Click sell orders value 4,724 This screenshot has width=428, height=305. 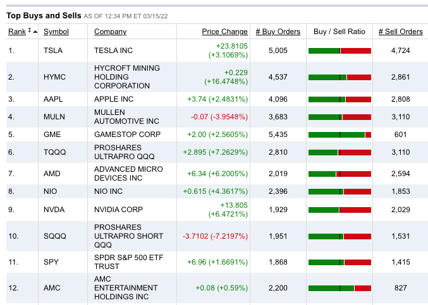[400, 51]
